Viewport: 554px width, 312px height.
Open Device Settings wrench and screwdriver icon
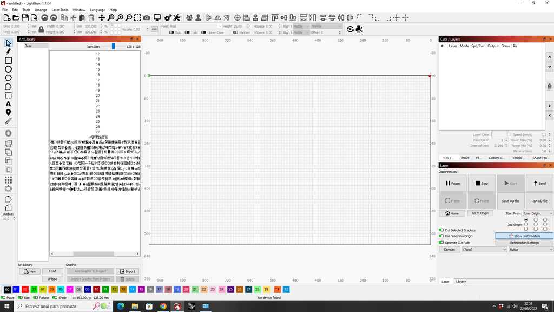177,18
